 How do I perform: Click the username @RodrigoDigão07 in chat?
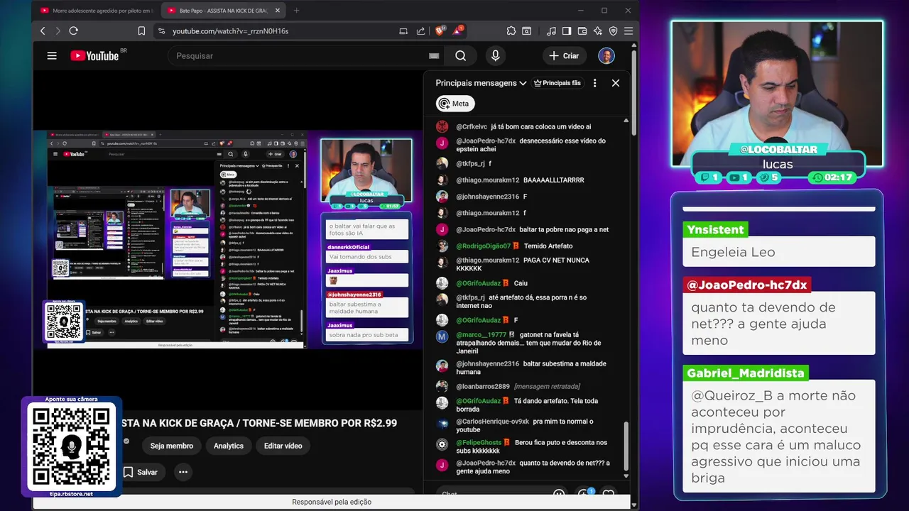[x=483, y=246]
